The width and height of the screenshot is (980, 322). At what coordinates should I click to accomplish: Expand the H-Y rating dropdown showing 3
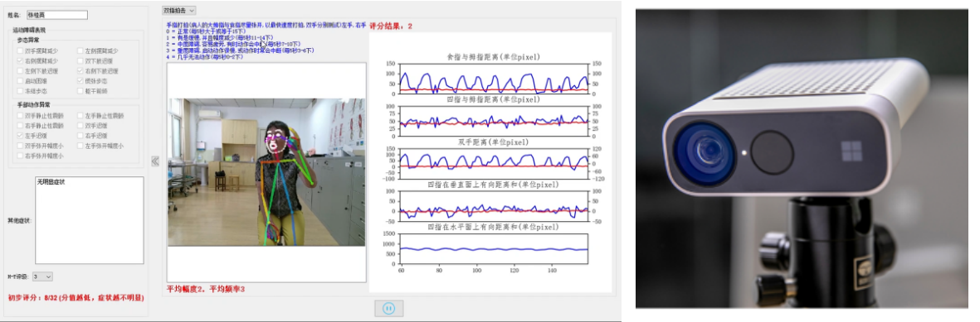tap(42, 276)
